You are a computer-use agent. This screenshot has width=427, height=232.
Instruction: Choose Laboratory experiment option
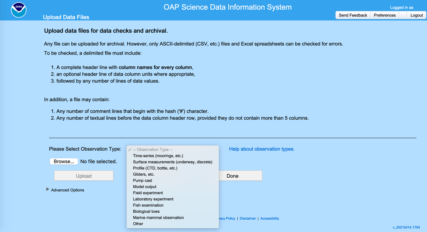point(153,199)
